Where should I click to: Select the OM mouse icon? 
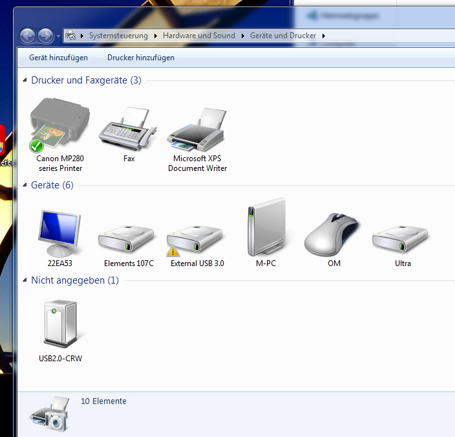pos(331,234)
